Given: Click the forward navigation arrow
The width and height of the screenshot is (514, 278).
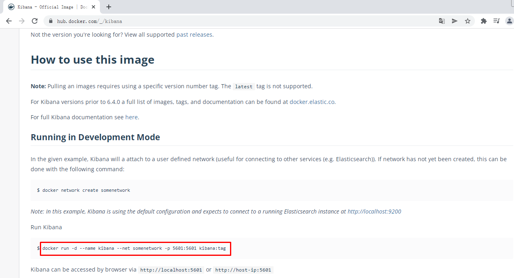Looking at the screenshot, I should [x=22, y=21].
